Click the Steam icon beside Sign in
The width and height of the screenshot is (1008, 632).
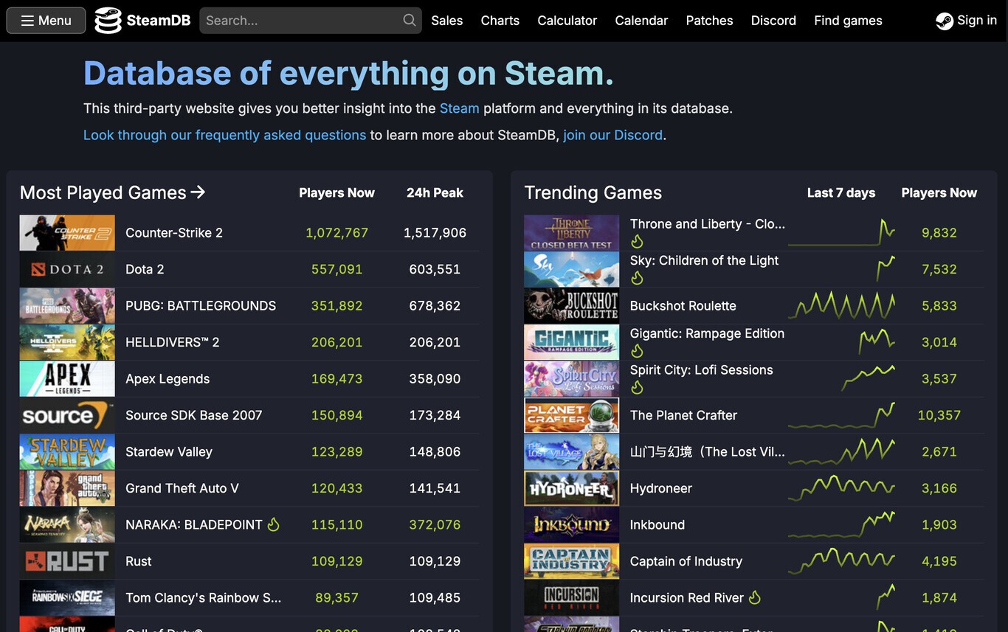pyautogui.click(x=945, y=21)
